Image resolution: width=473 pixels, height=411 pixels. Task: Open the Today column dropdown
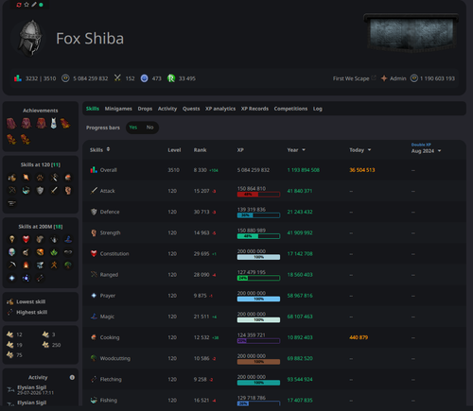tap(369, 150)
